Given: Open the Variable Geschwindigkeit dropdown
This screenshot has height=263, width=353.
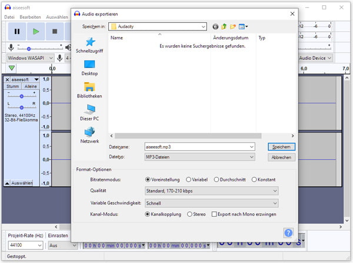Looking at the screenshot, I should click(211, 203).
